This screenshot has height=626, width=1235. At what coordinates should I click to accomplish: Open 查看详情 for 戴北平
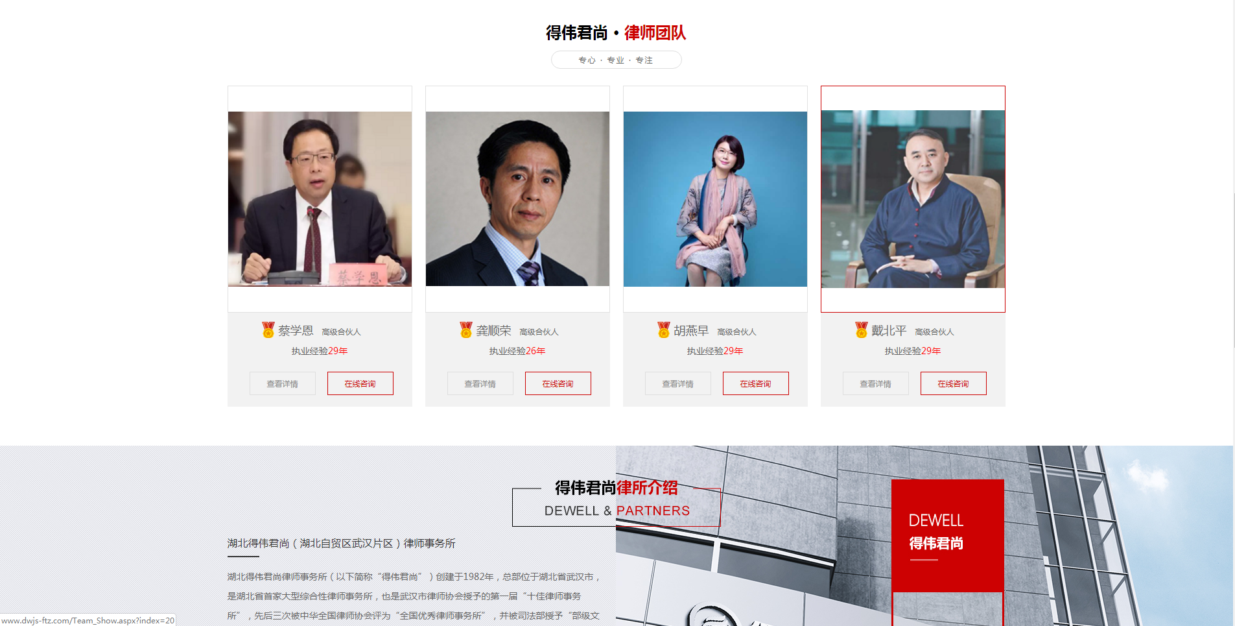coord(876,383)
